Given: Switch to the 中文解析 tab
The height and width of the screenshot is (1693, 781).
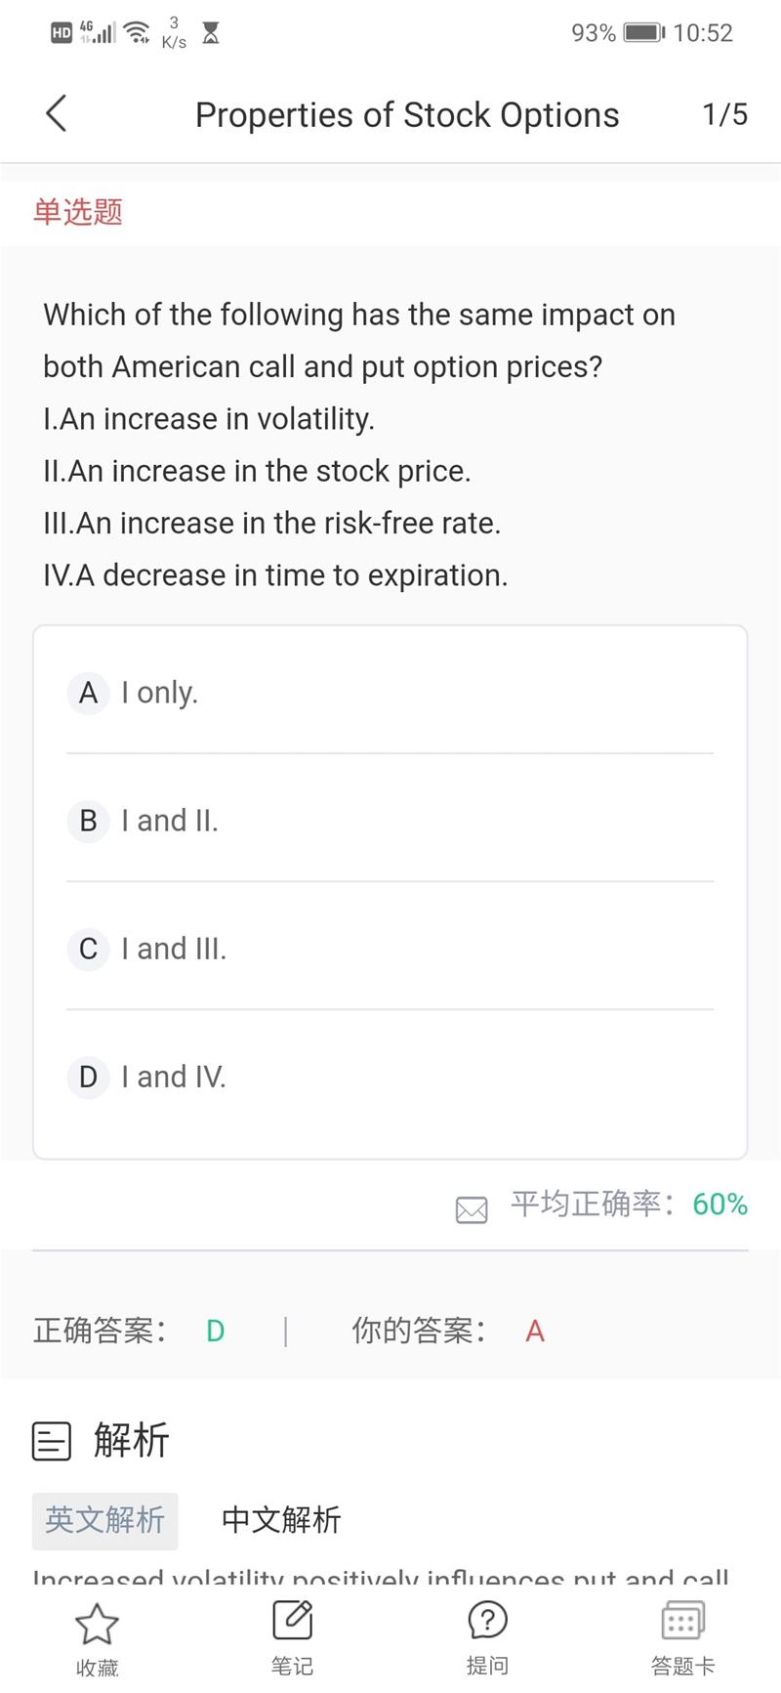Looking at the screenshot, I should click(281, 1520).
